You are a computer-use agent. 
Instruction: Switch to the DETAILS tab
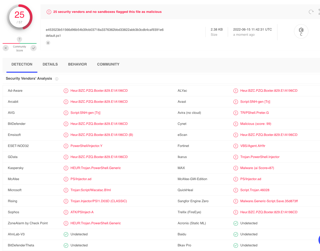pyautogui.click(x=50, y=64)
